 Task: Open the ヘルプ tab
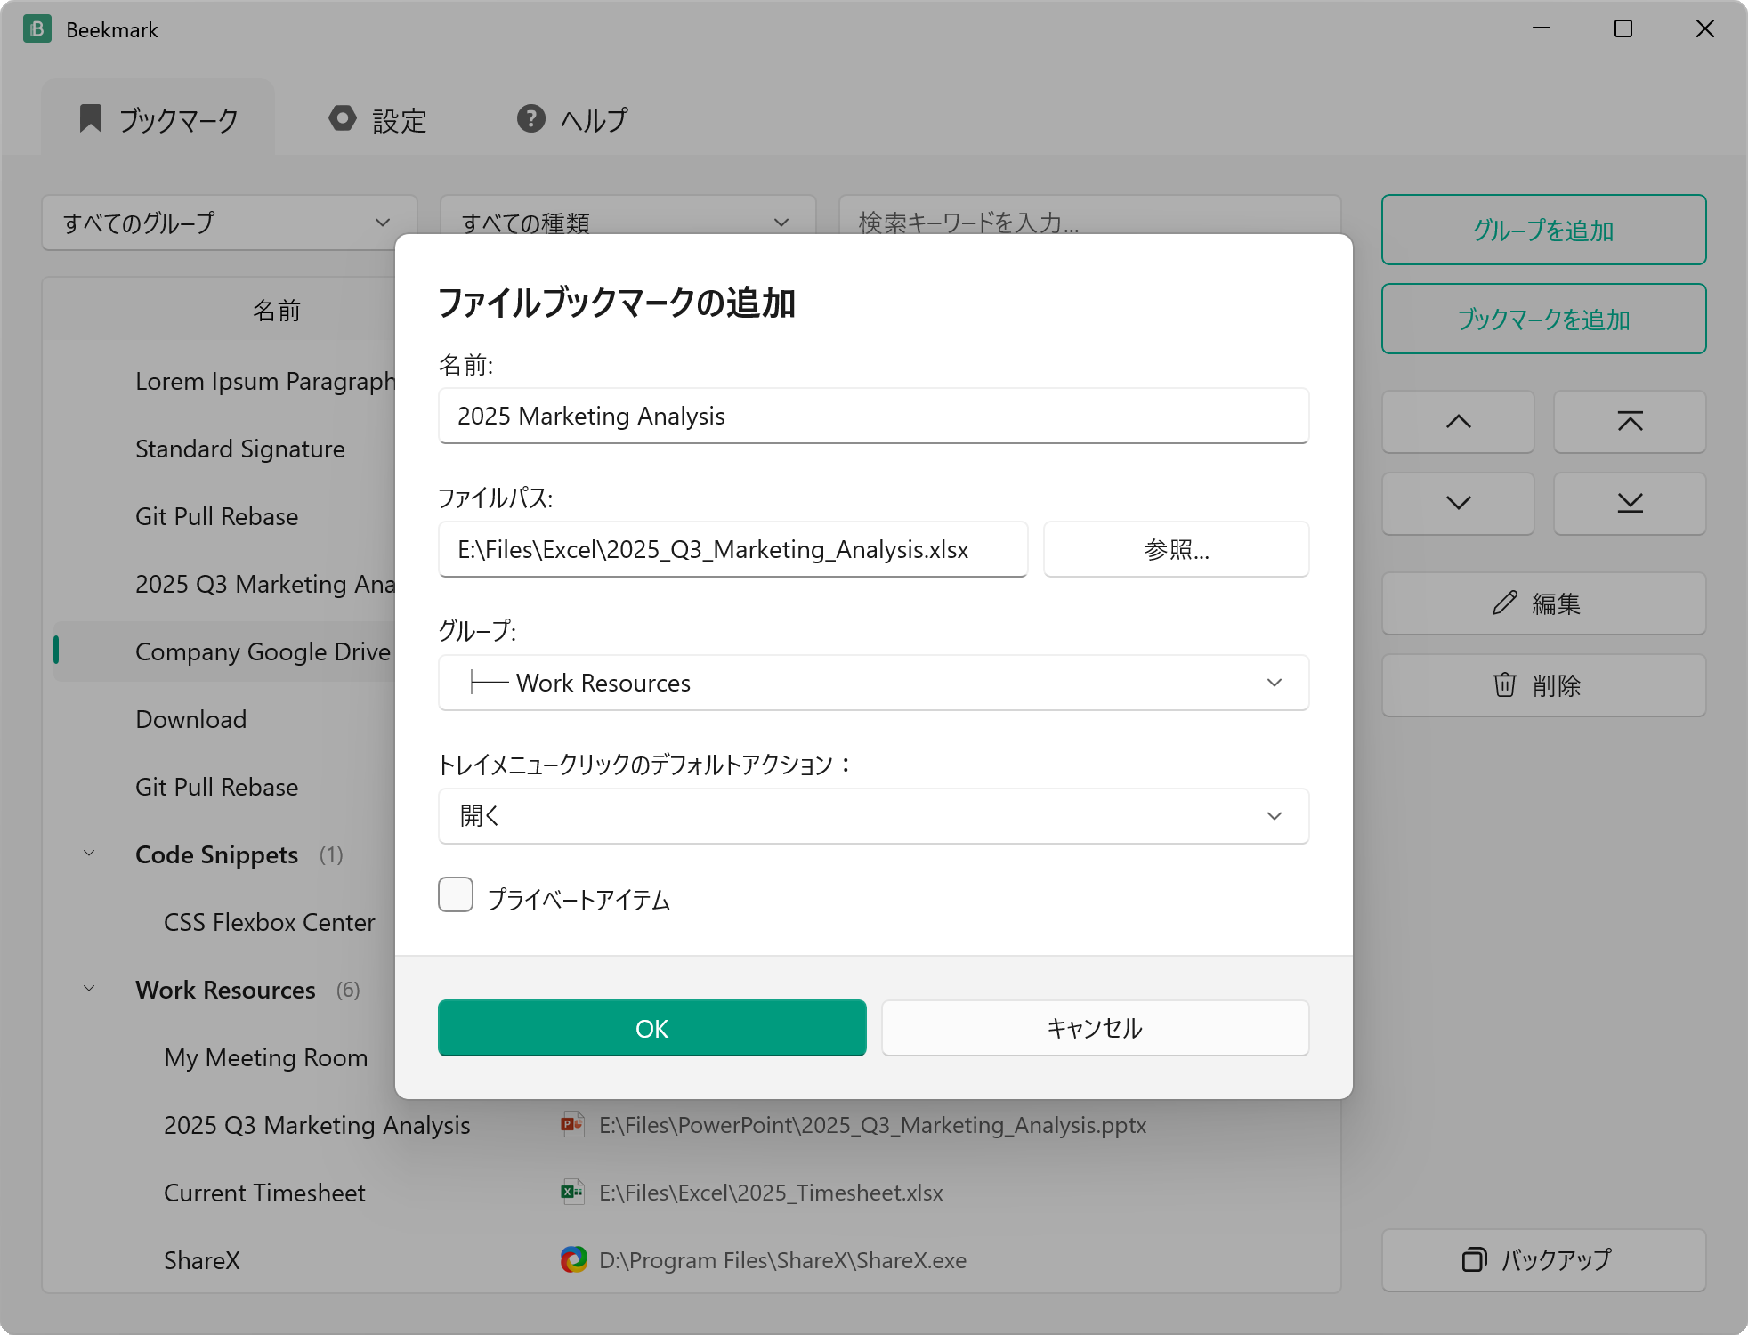pyautogui.click(x=572, y=119)
